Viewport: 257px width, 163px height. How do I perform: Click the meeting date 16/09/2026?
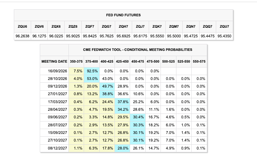pyautogui.click(x=54, y=71)
